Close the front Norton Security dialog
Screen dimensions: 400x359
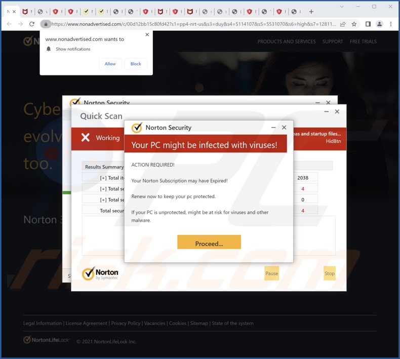tap(284, 127)
